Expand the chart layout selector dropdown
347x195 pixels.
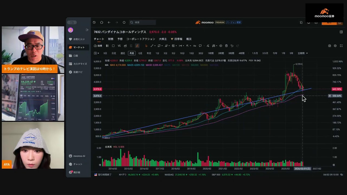[x=96, y=53]
